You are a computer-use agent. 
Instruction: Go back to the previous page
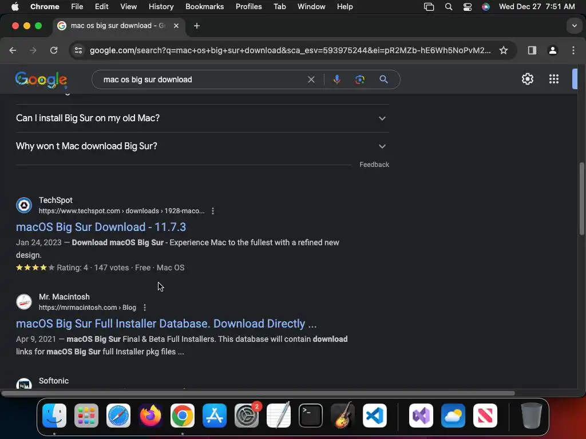pyautogui.click(x=13, y=50)
